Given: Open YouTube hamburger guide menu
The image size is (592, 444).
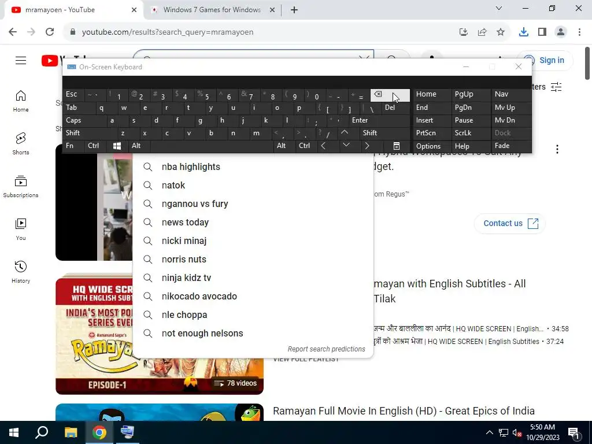Looking at the screenshot, I should [21, 60].
